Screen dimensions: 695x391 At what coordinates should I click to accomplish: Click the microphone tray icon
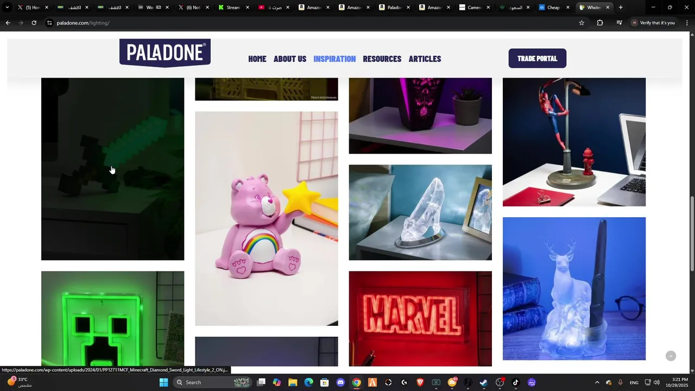coord(620,382)
